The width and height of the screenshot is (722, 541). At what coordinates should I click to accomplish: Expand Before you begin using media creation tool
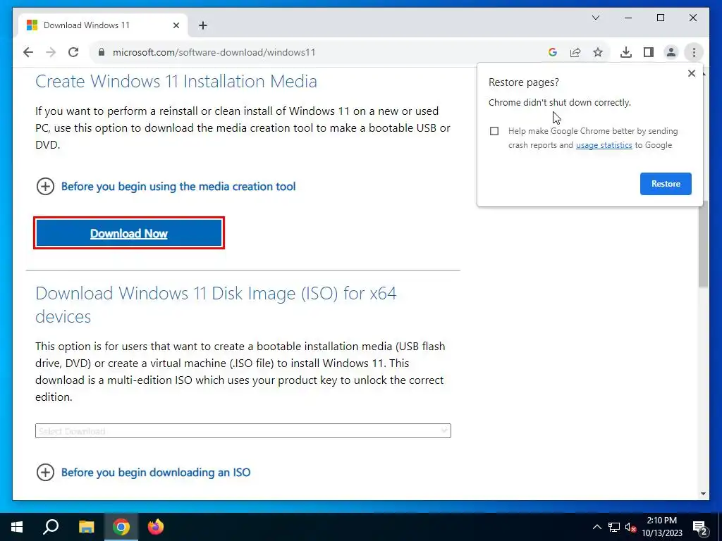[x=166, y=186]
